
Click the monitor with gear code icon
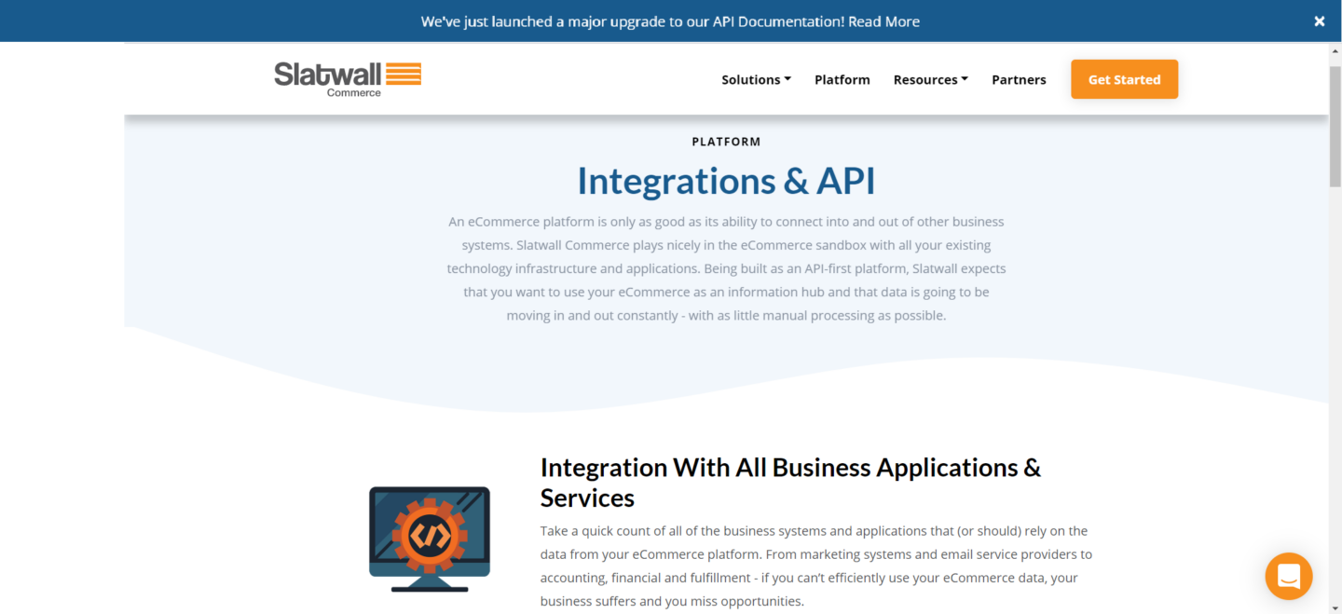pyautogui.click(x=430, y=539)
